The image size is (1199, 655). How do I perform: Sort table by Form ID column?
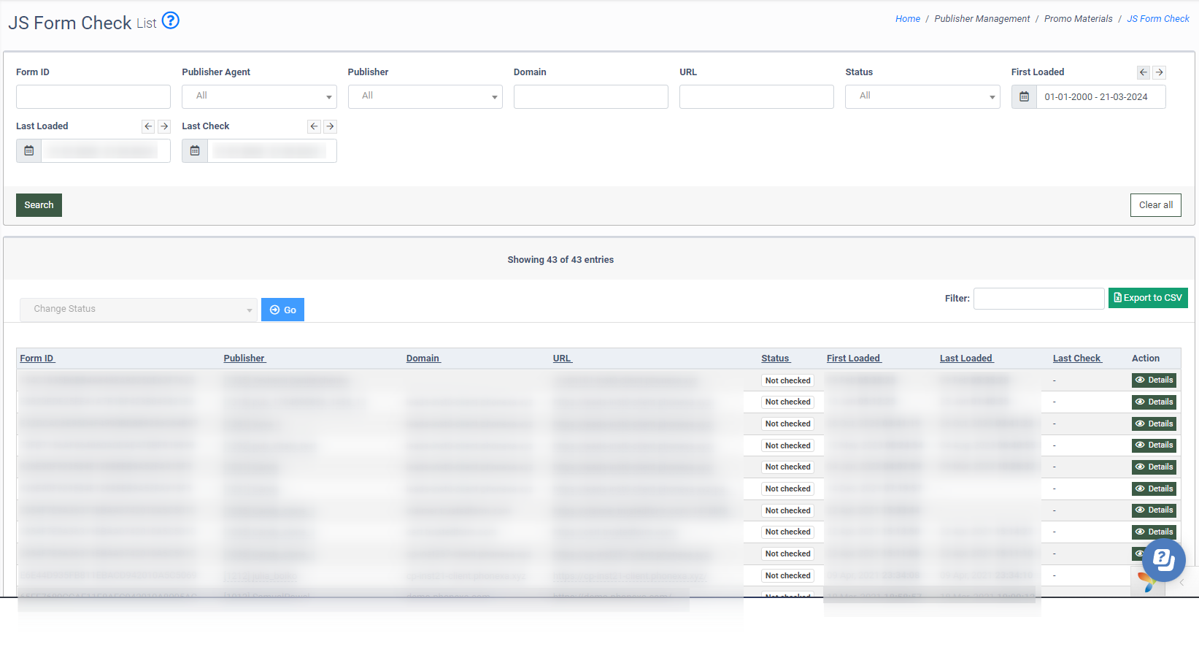(37, 359)
